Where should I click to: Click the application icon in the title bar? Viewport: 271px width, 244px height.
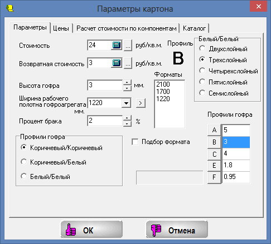pos(9,8)
